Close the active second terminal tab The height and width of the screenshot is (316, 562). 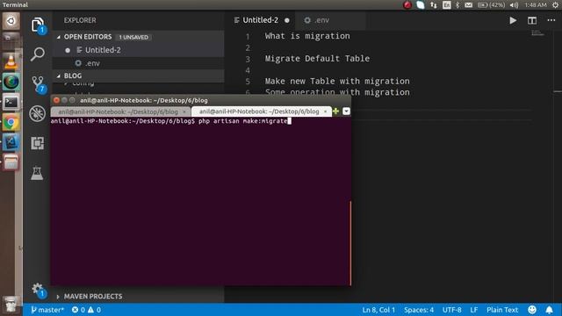pyautogui.click(x=325, y=111)
